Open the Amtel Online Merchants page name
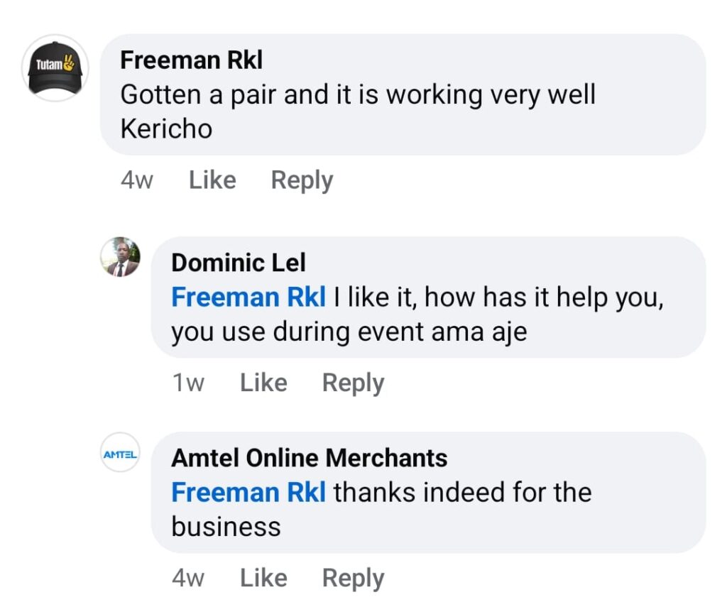This screenshot has width=727, height=602. click(x=310, y=458)
